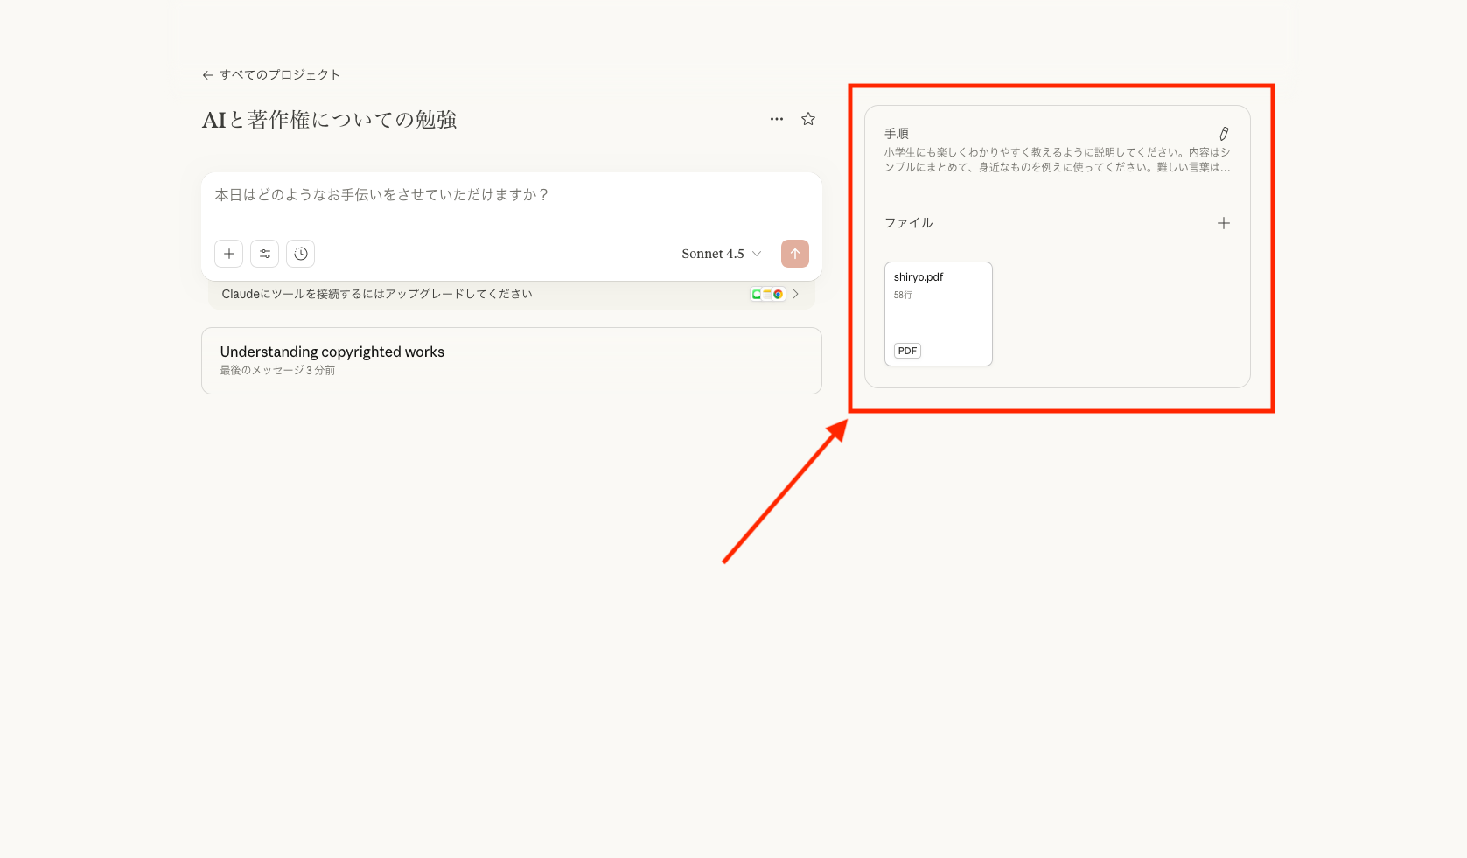Add a file with the ファイル plus icon
1467x858 pixels.
click(x=1224, y=223)
